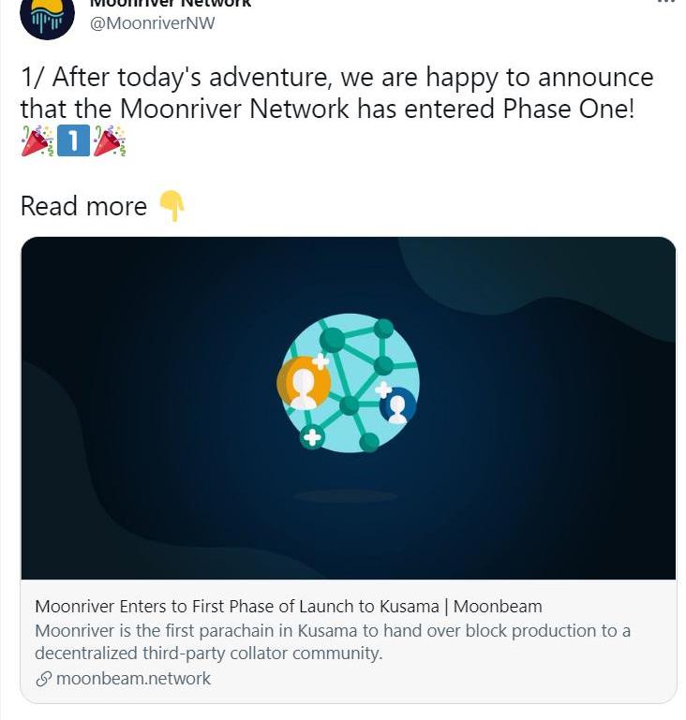Open the "Moonriver Enters to First Phase" card title
This screenshot has width=686, height=720.
click(289, 606)
